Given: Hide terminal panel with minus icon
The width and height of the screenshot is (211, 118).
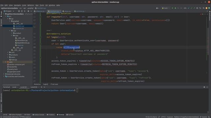Looking at the screenshot, I should coord(207,87).
